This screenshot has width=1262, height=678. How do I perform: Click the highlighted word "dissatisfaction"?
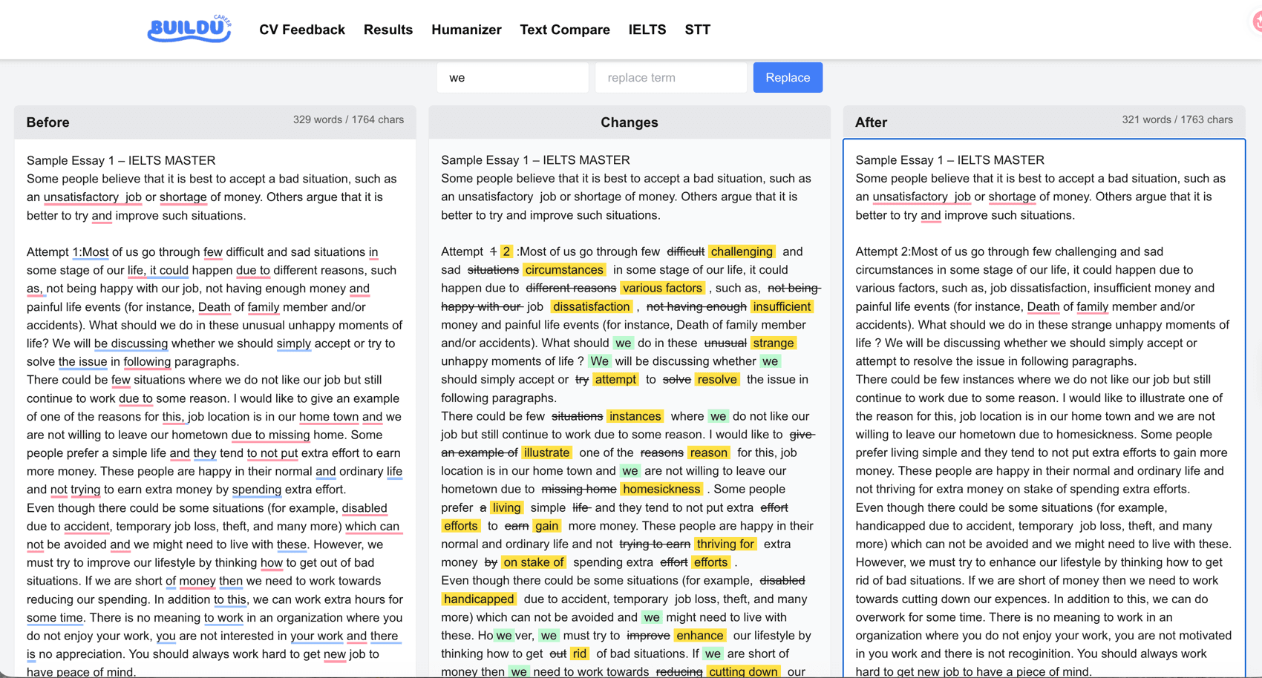(x=592, y=306)
